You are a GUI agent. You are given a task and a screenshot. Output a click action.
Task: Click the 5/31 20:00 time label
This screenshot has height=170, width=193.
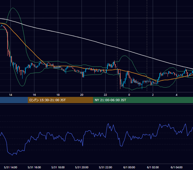pyautogui.click(x=82, y=167)
